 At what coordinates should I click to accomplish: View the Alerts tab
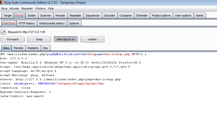click(x=199, y=15)
